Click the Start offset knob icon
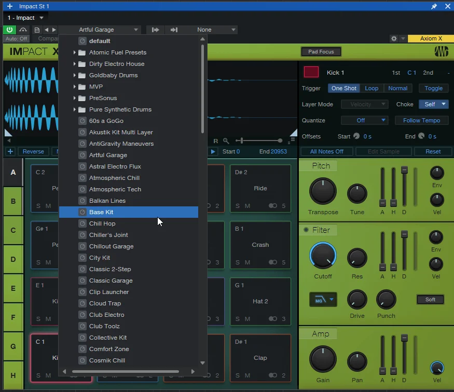Viewport: 454px width, 392px height. tap(356, 136)
